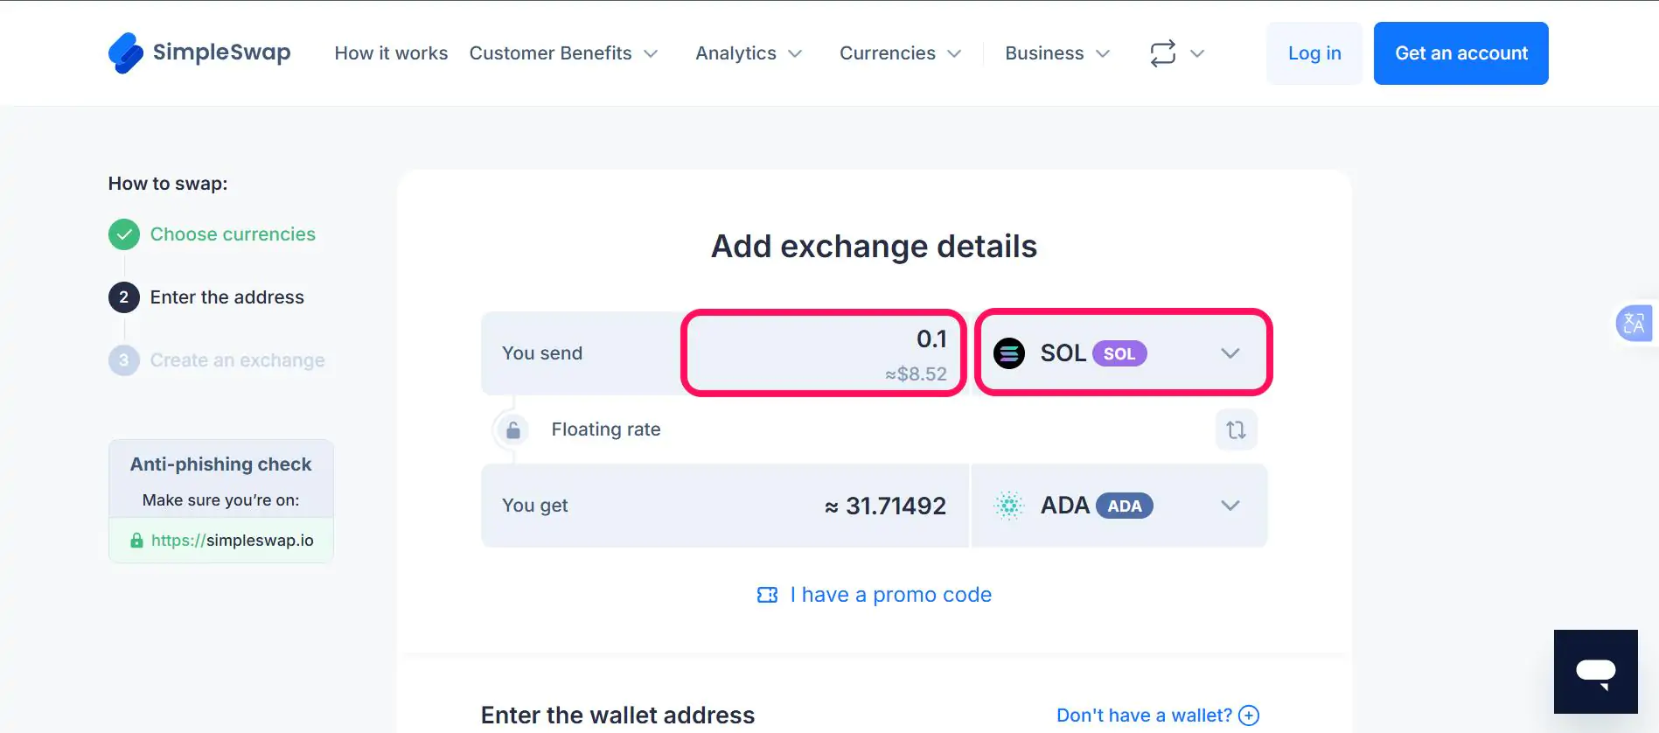This screenshot has width=1659, height=733.
Task: Toggle the Floating rate option
Action: (x=605, y=429)
